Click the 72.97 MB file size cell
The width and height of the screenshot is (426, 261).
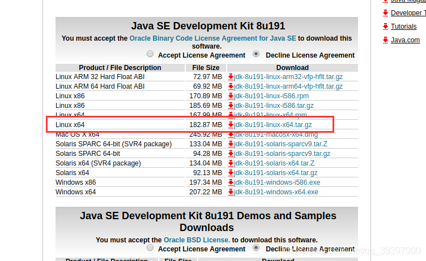(x=207, y=77)
